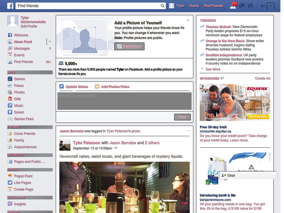
Task: Open the messages chat bubbles icon
Action: click(x=242, y=6)
